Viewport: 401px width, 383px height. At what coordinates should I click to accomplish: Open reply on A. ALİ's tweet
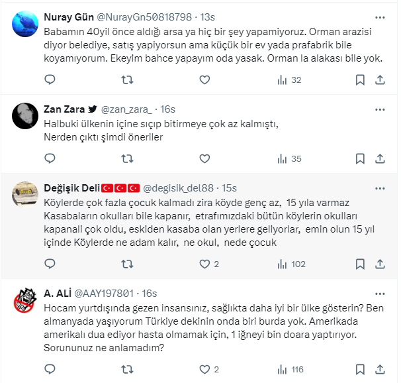click(x=50, y=369)
